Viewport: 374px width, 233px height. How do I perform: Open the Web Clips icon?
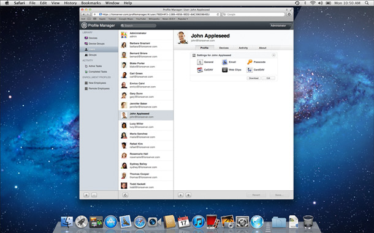tap(224, 70)
